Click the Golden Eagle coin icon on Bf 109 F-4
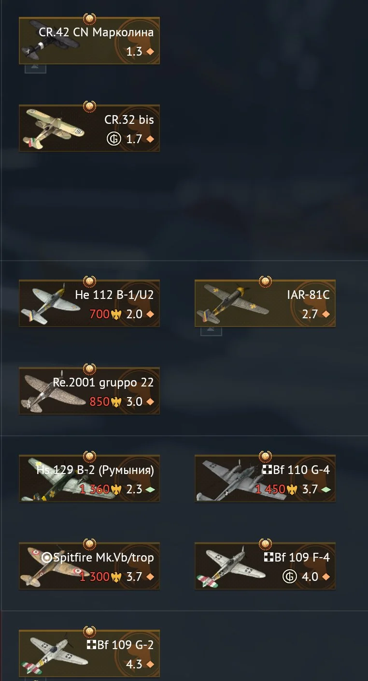Screen dimensions: 368x681 pos(289,577)
